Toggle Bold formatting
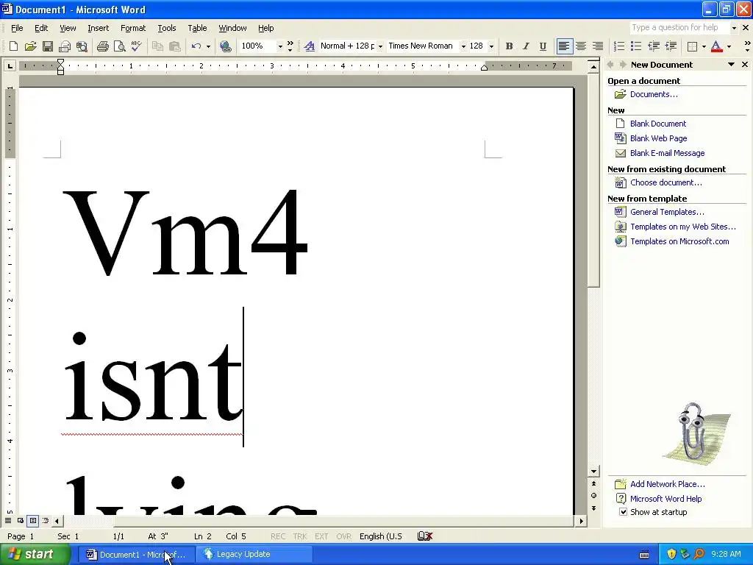The image size is (753, 565). click(509, 46)
